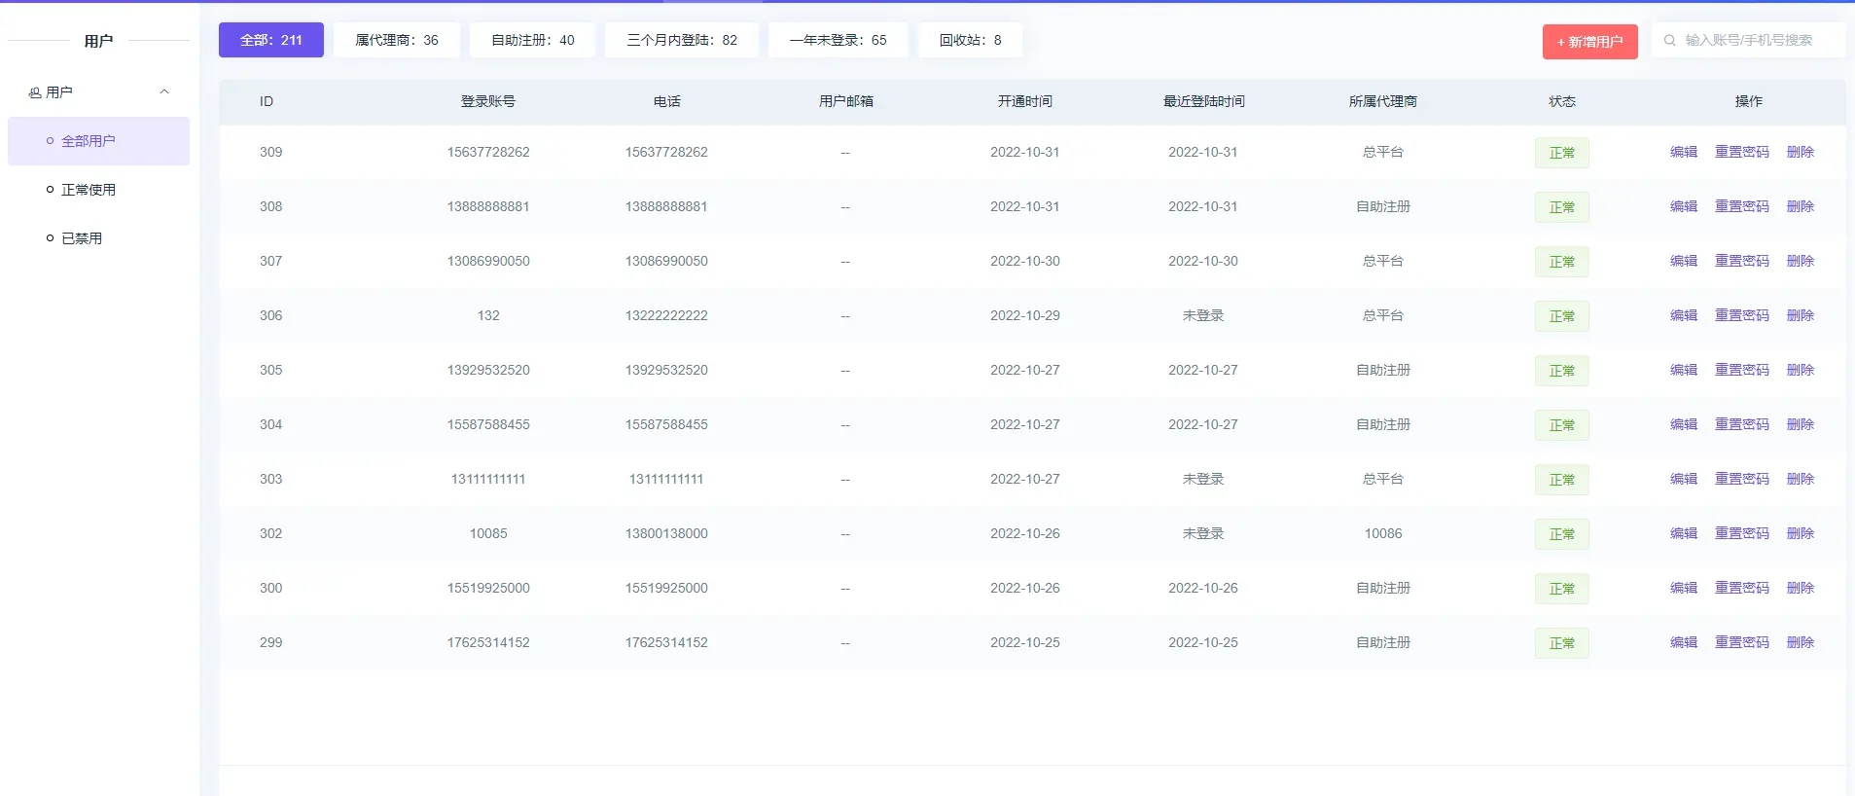Image resolution: width=1855 pixels, height=796 pixels.
Task: Select 全部用户 in the sidebar
Action: [88, 141]
